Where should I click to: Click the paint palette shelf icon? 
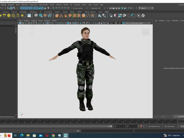[x=125, y=16]
